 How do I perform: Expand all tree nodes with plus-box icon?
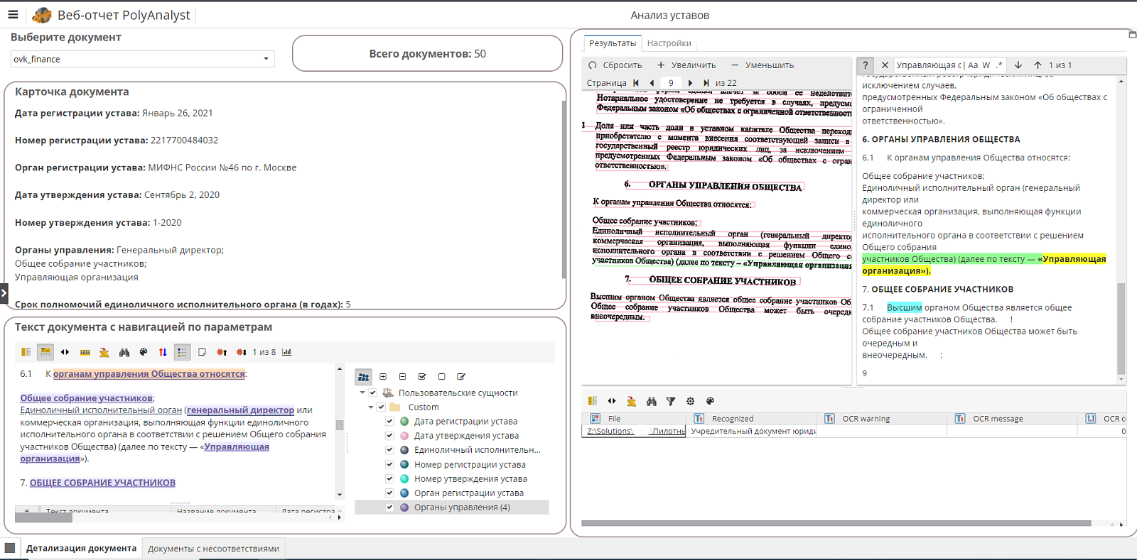pos(383,377)
